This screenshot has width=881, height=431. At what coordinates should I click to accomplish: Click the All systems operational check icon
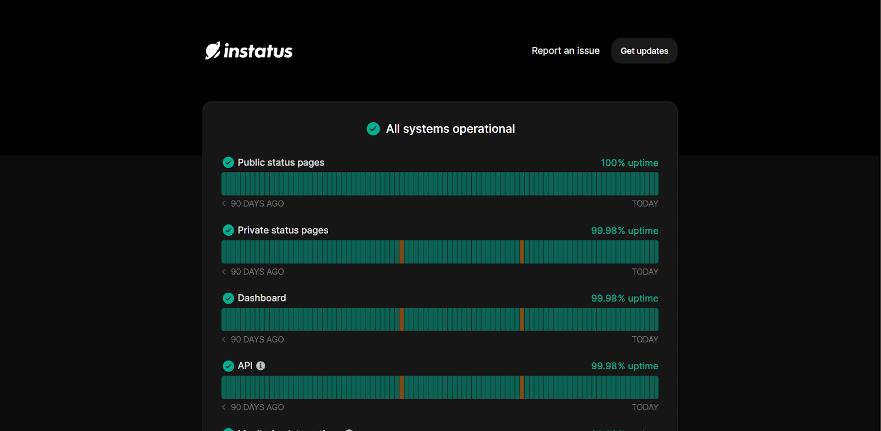pyautogui.click(x=373, y=129)
